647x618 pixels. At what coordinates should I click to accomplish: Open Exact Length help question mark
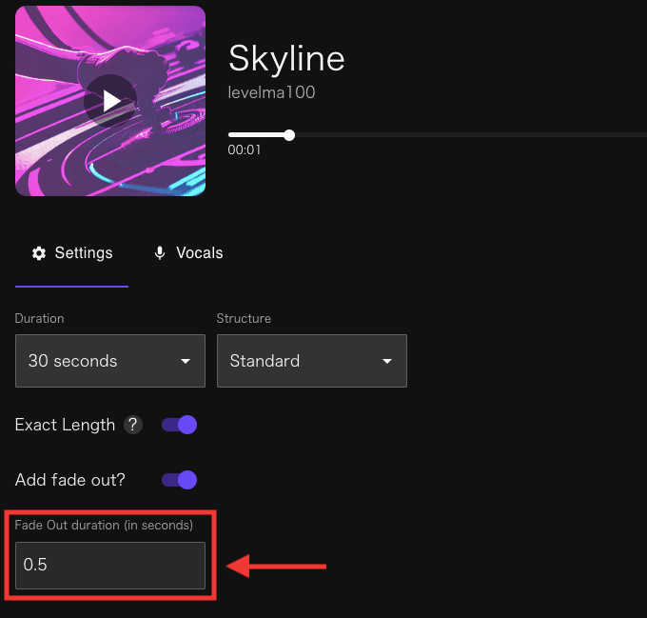tap(133, 425)
